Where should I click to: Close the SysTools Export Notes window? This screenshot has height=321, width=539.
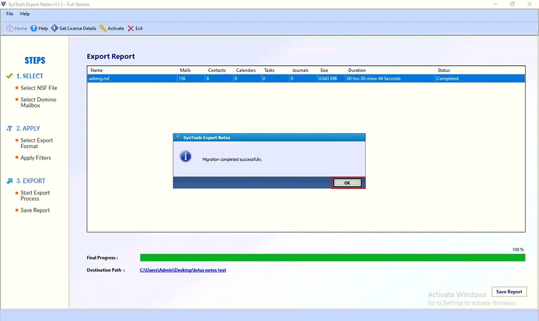click(529, 4)
